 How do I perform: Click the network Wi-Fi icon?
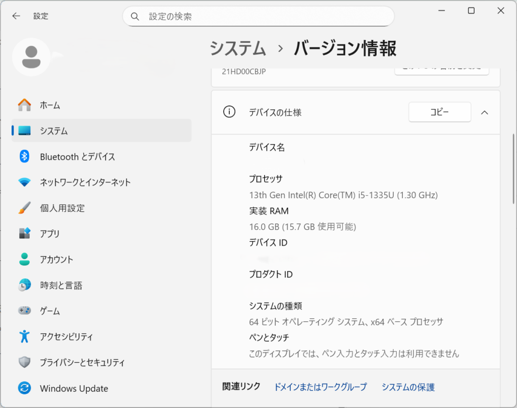(24, 182)
